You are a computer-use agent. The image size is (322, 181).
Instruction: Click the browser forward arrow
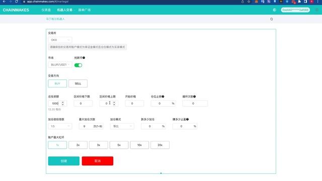pos(10,2)
